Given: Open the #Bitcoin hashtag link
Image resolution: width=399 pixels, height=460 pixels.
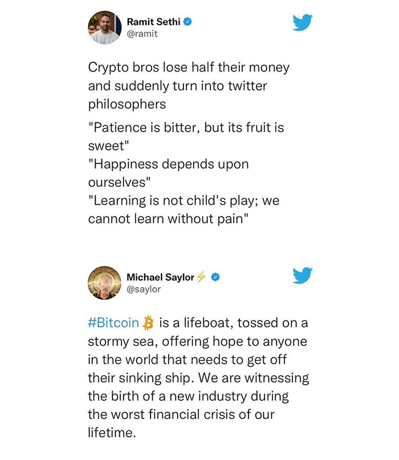Looking at the screenshot, I should click(x=113, y=323).
